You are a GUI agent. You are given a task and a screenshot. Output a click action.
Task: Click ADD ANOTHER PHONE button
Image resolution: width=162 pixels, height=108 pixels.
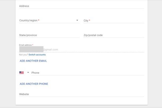pyautogui.click(x=34, y=84)
